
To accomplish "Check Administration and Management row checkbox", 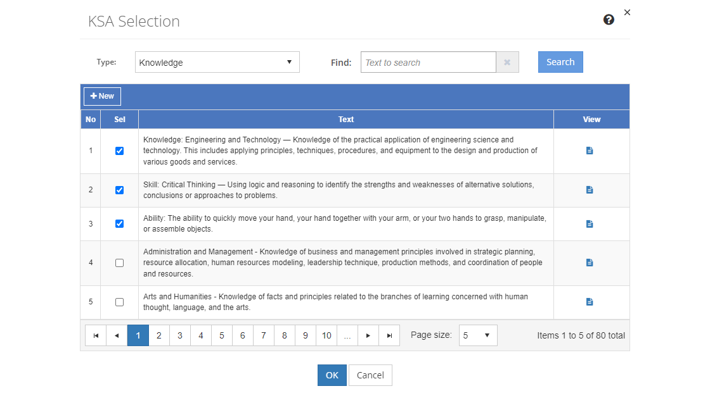I will pyautogui.click(x=120, y=263).
